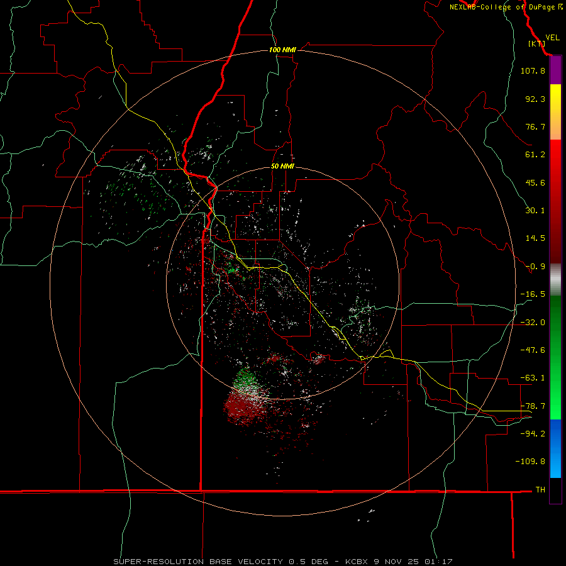Viewport: 566px width, 566px height.
Task: Click the -16.5 velocity scale value
Action: [533, 294]
